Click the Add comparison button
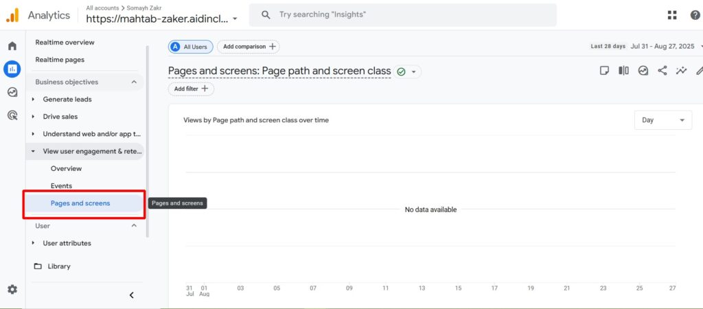The image size is (703, 309). pos(249,47)
